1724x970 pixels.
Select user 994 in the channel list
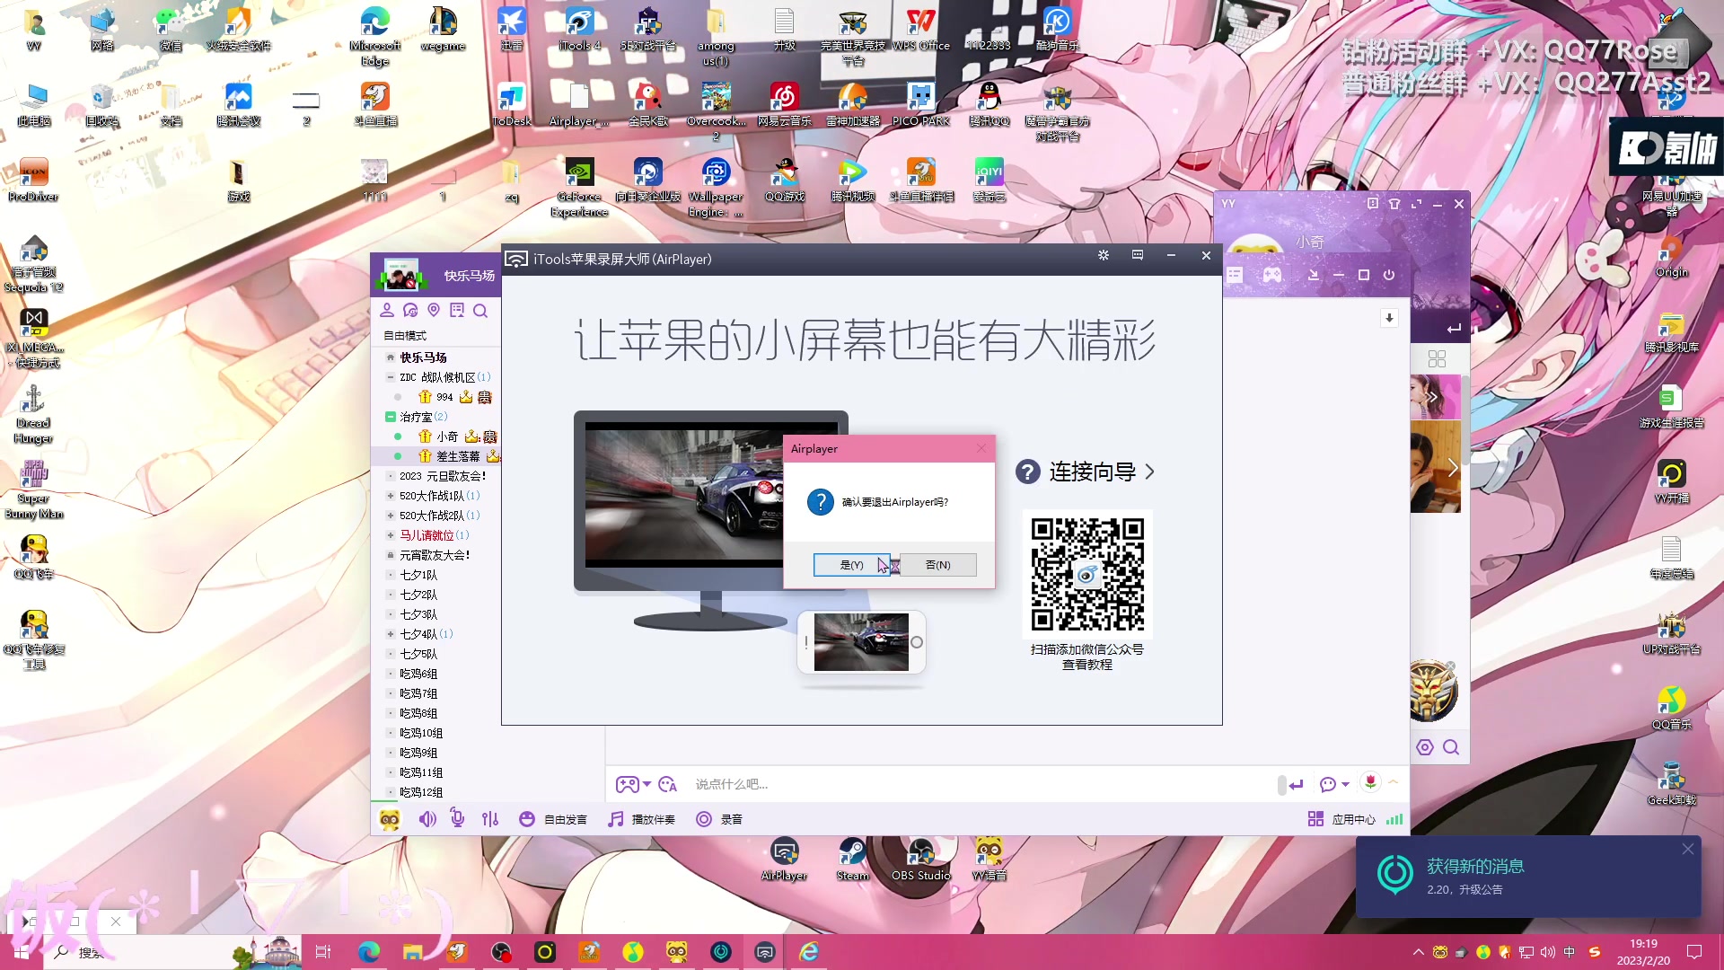tap(444, 397)
